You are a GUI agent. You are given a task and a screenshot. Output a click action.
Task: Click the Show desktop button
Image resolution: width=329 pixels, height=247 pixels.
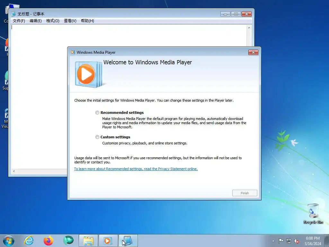pos(327,241)
